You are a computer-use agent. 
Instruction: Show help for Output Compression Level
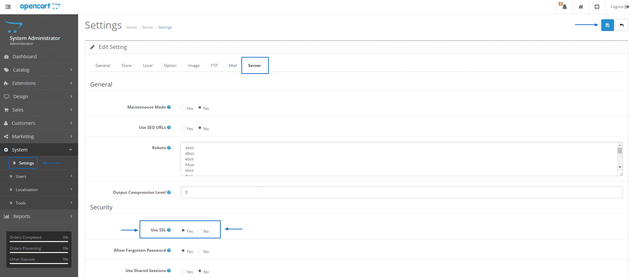coord(169,192)
